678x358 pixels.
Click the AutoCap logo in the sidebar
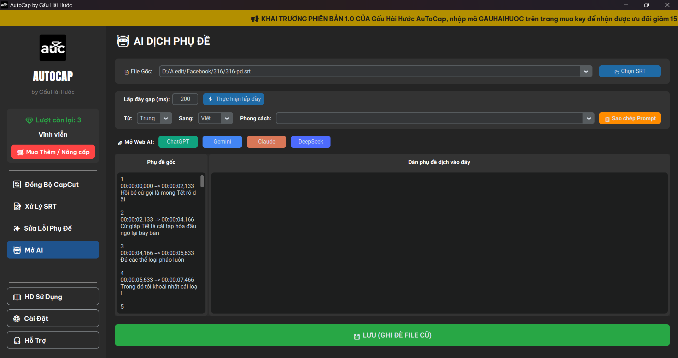53,48
